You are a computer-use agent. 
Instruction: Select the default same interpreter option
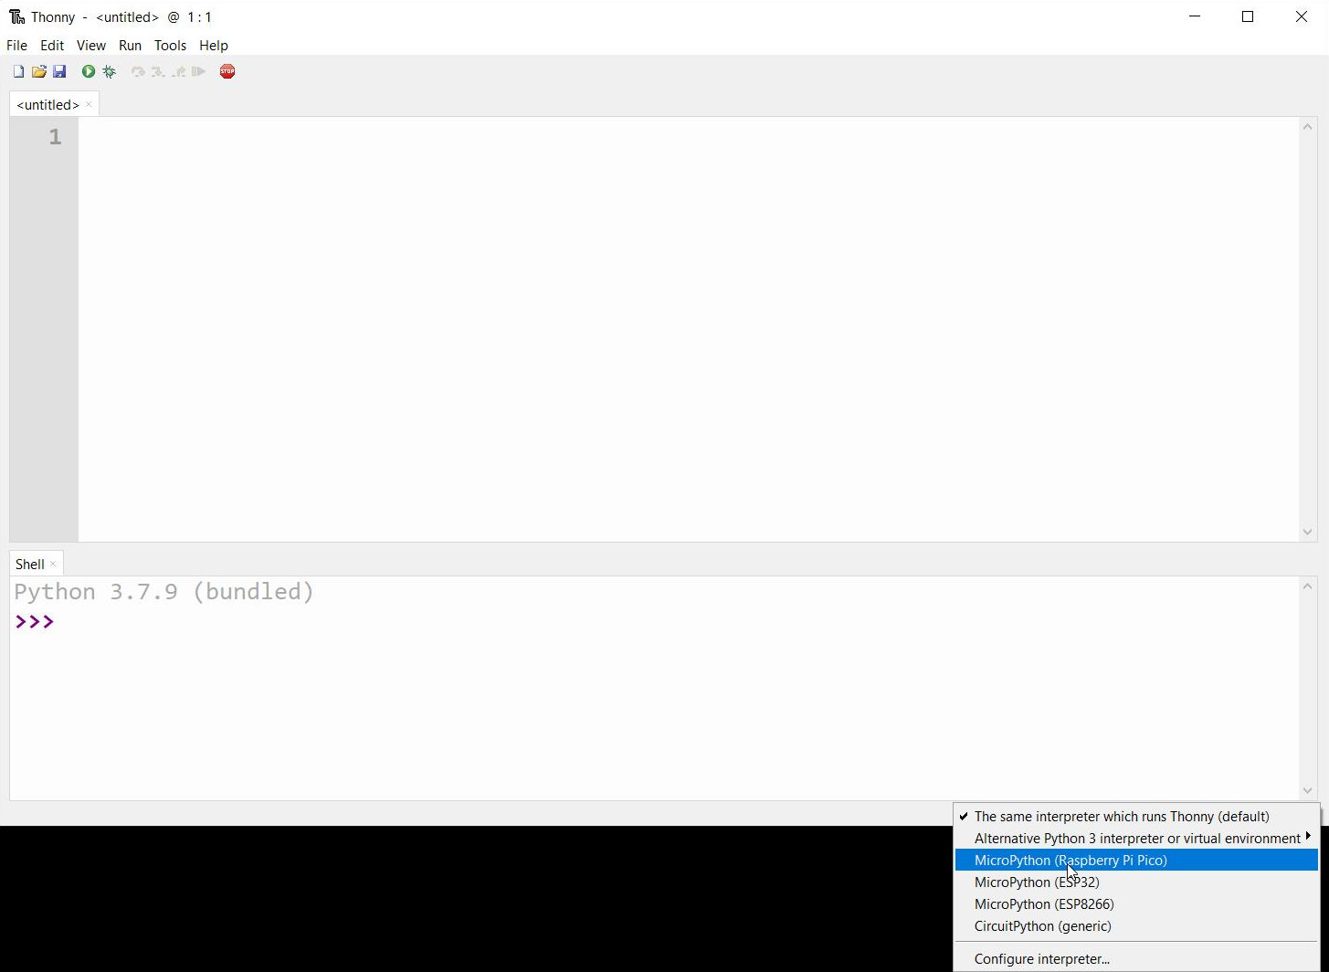coord(1121,817)
